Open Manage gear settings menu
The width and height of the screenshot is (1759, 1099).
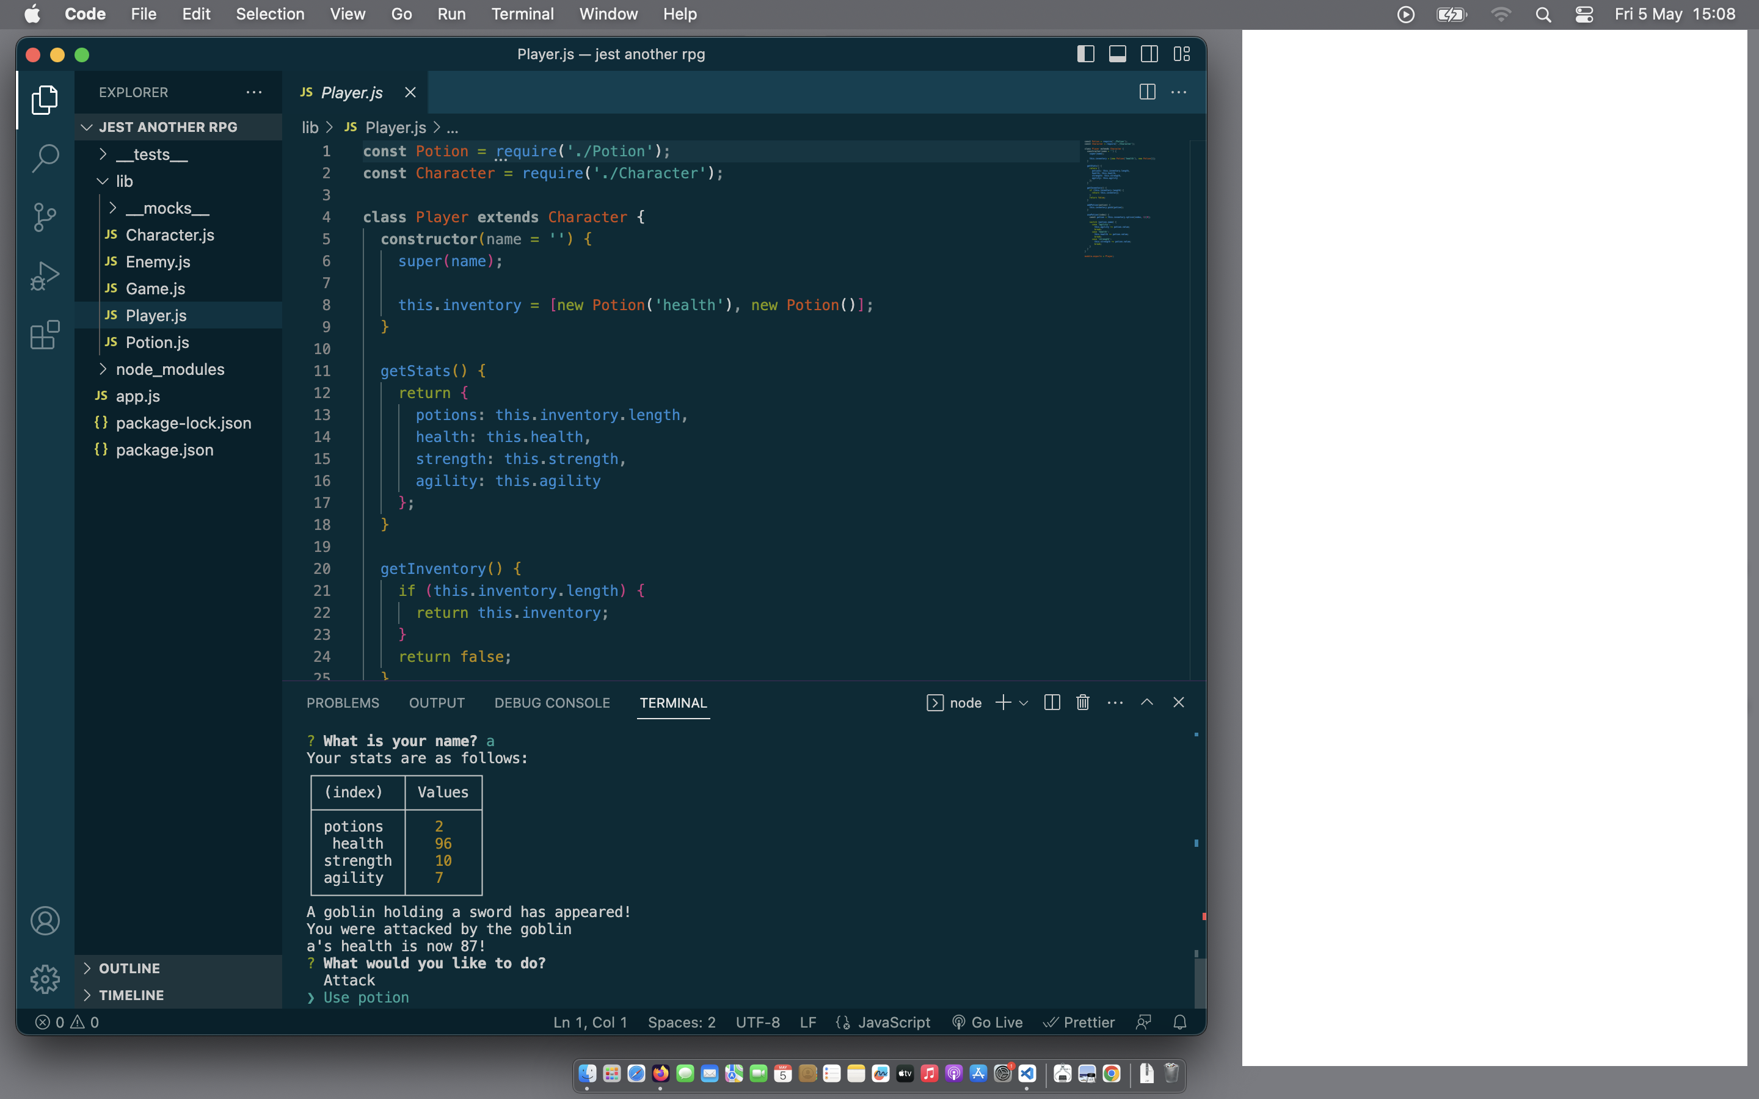coord(45,979)
